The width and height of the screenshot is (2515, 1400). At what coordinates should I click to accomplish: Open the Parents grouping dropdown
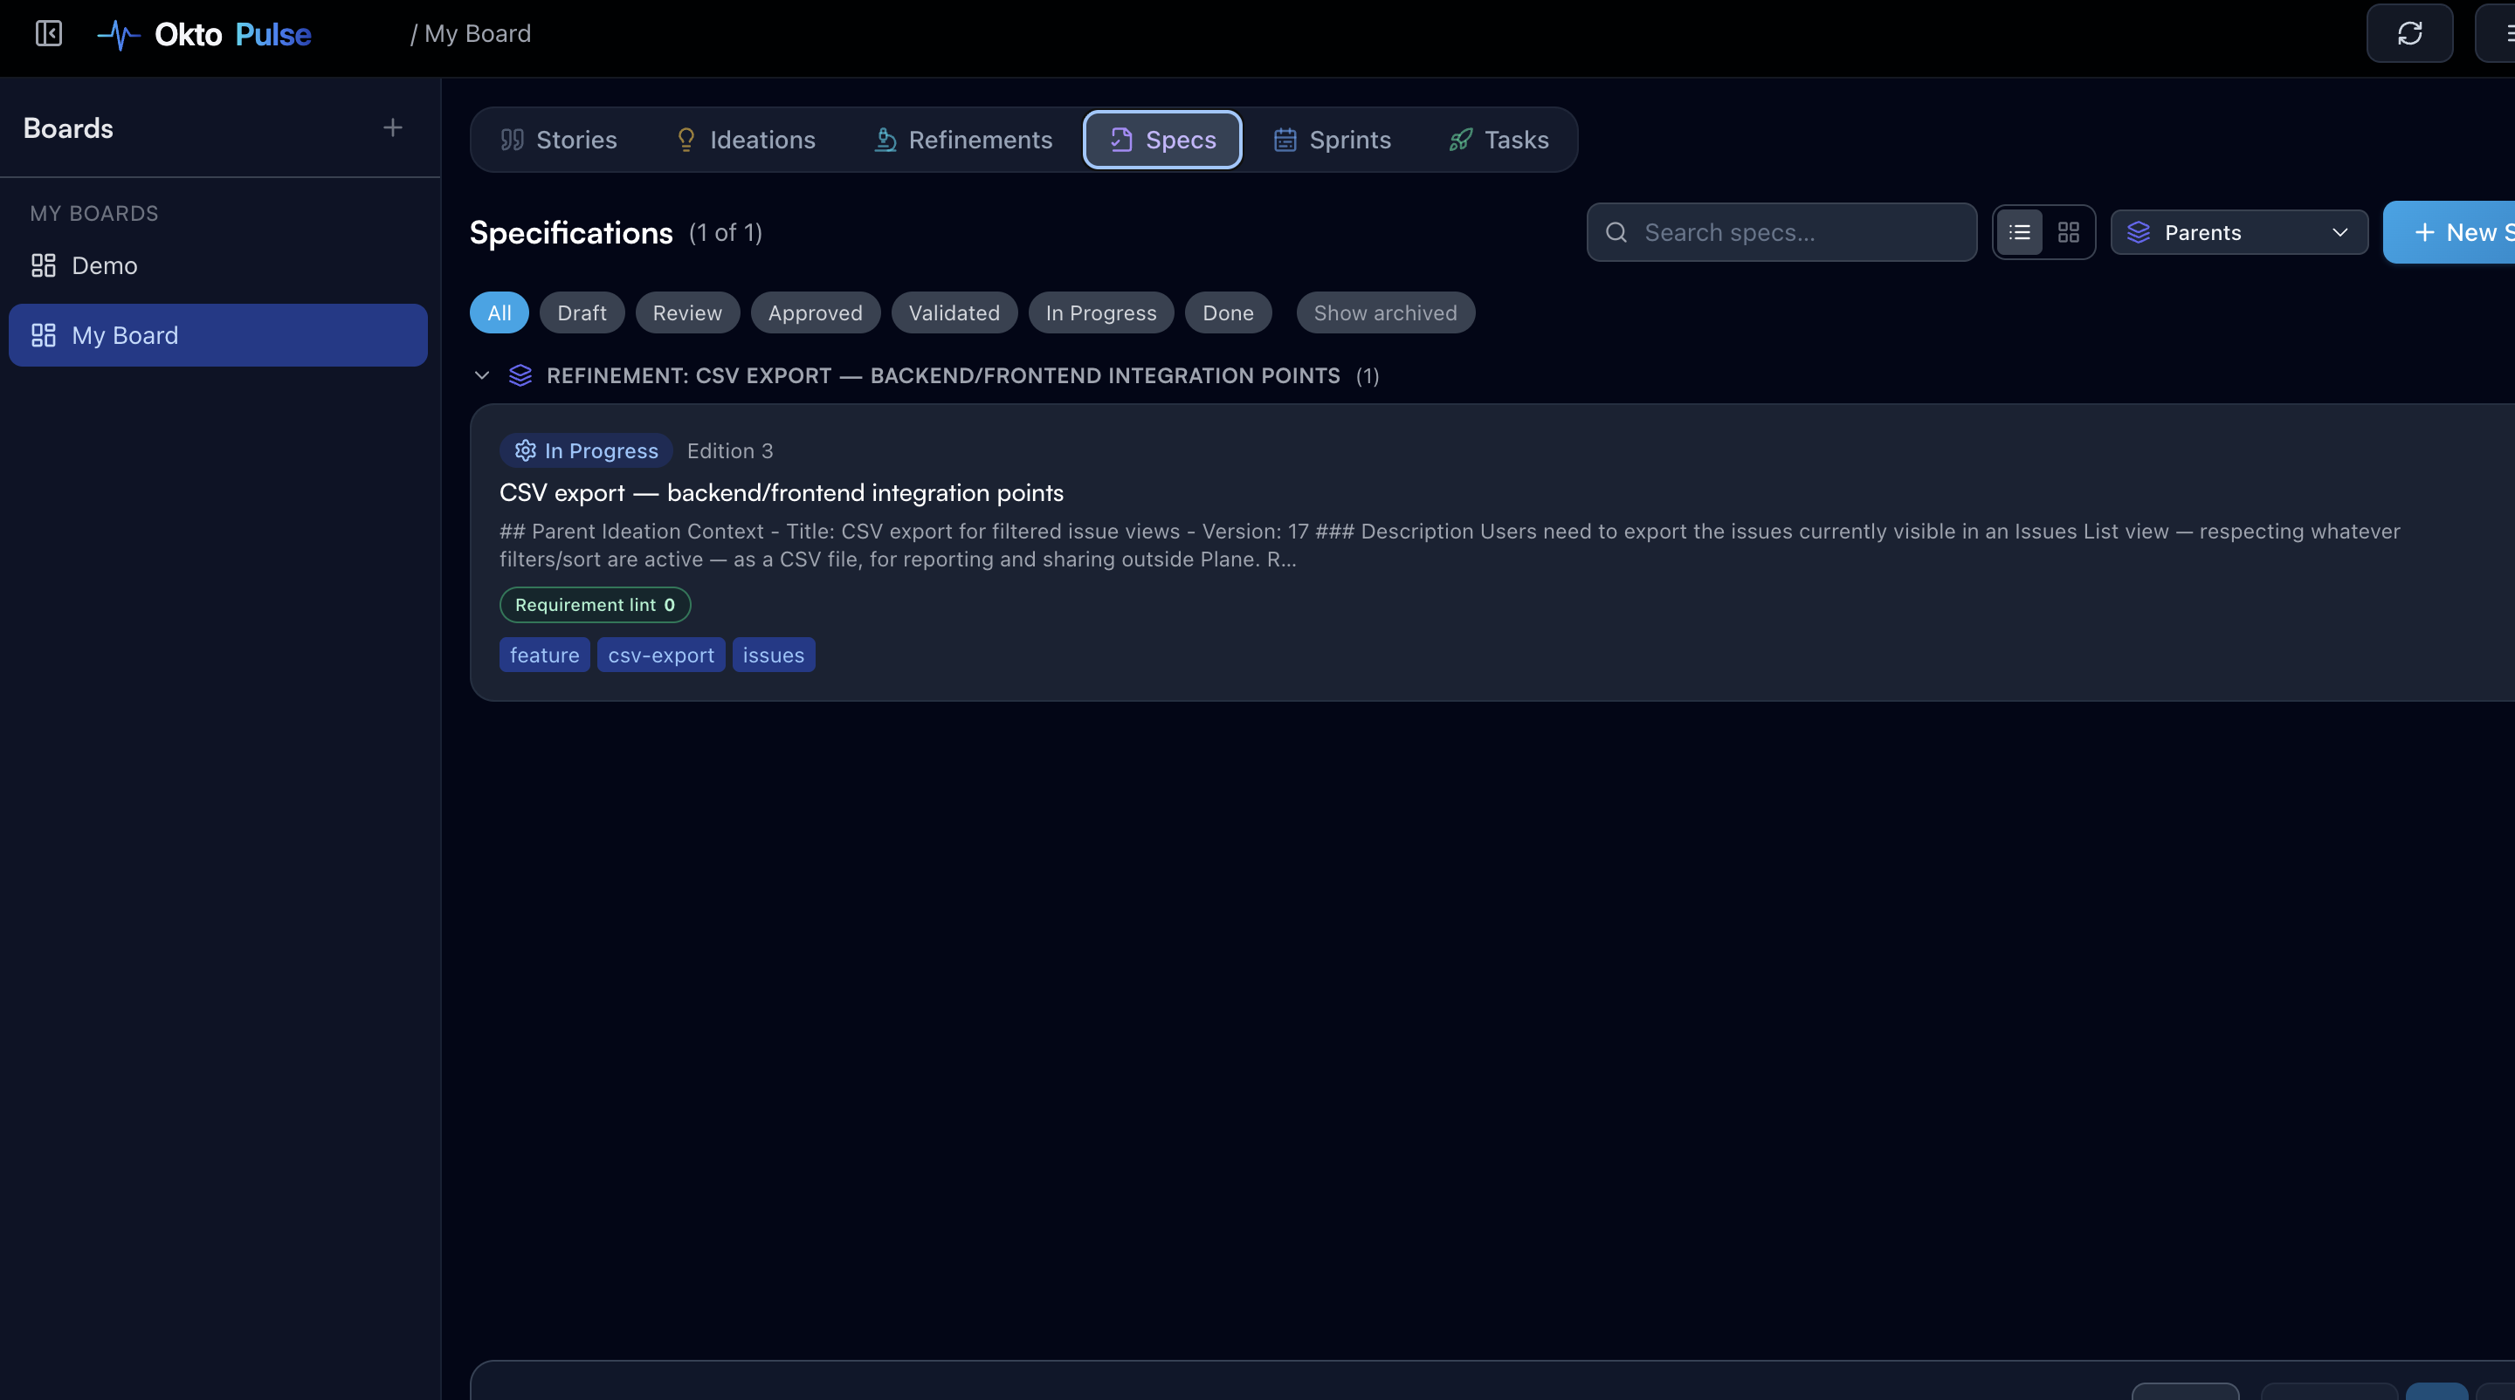(2239, 232)
